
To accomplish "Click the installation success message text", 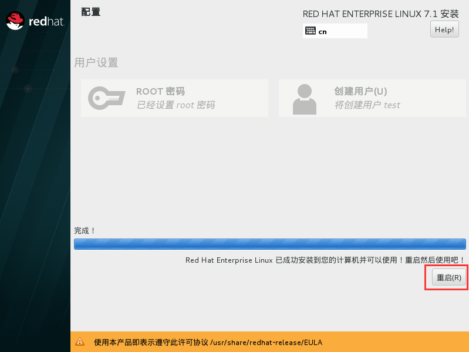I will (325, 260).
